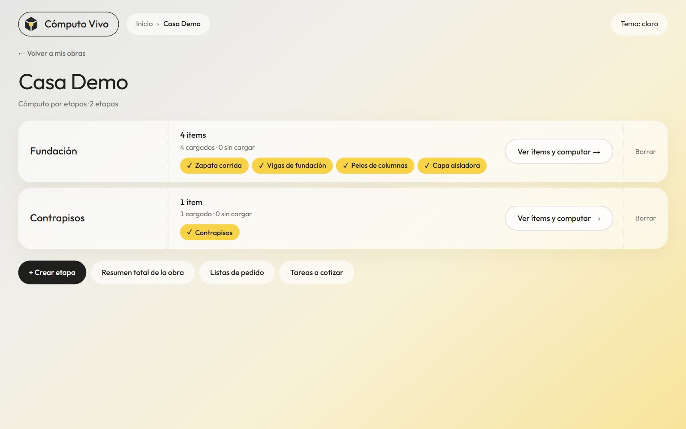
Task: Select the Capa aisladora chip
Action: click(452, 166)
